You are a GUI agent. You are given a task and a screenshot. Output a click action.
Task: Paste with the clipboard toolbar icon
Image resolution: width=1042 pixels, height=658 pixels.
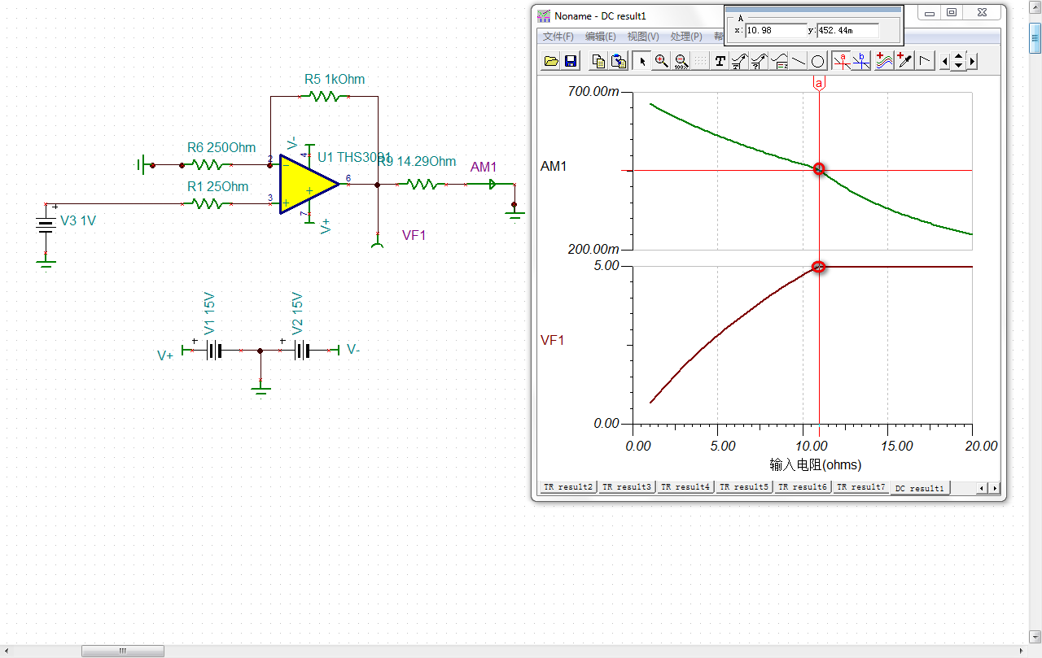(619, 61)
